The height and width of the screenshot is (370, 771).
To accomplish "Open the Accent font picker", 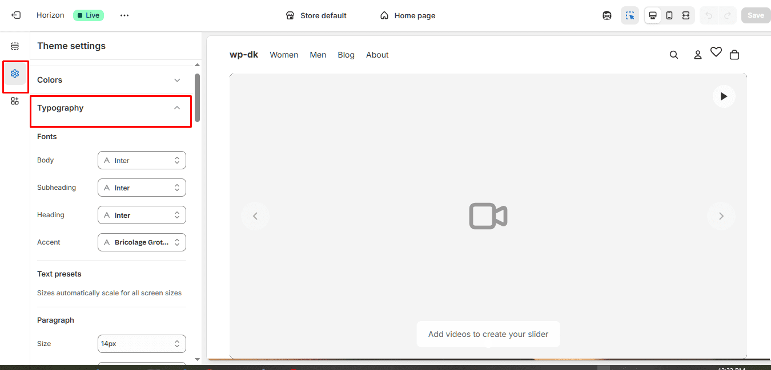I will click(x=142, y=242).
